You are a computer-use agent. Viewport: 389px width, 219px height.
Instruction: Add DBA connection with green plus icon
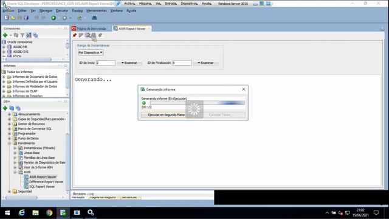click(5, 108)
